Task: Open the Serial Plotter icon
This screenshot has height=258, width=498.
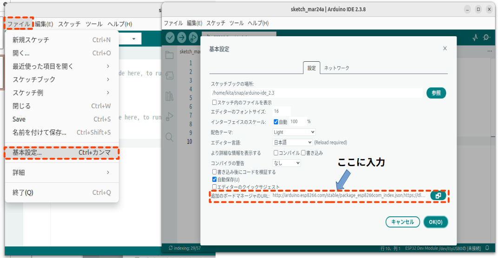Action: click(x=475, y=38)
